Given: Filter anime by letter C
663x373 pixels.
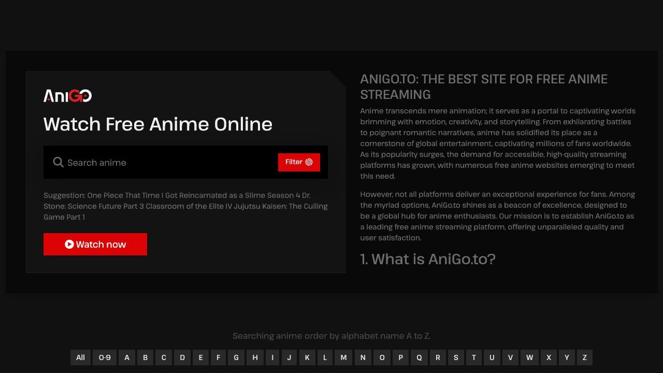Looking at the screenshot, I should [164, 357].
